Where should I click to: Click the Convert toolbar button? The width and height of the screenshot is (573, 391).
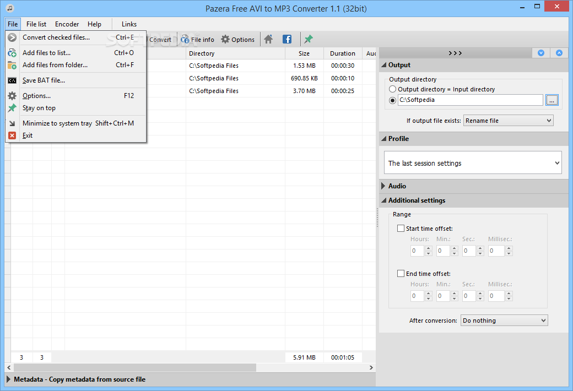(x=160, y=40)
